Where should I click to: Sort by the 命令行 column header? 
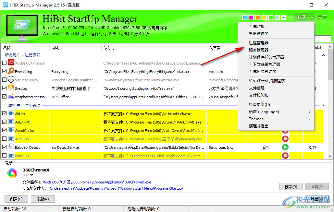[154, 48]
